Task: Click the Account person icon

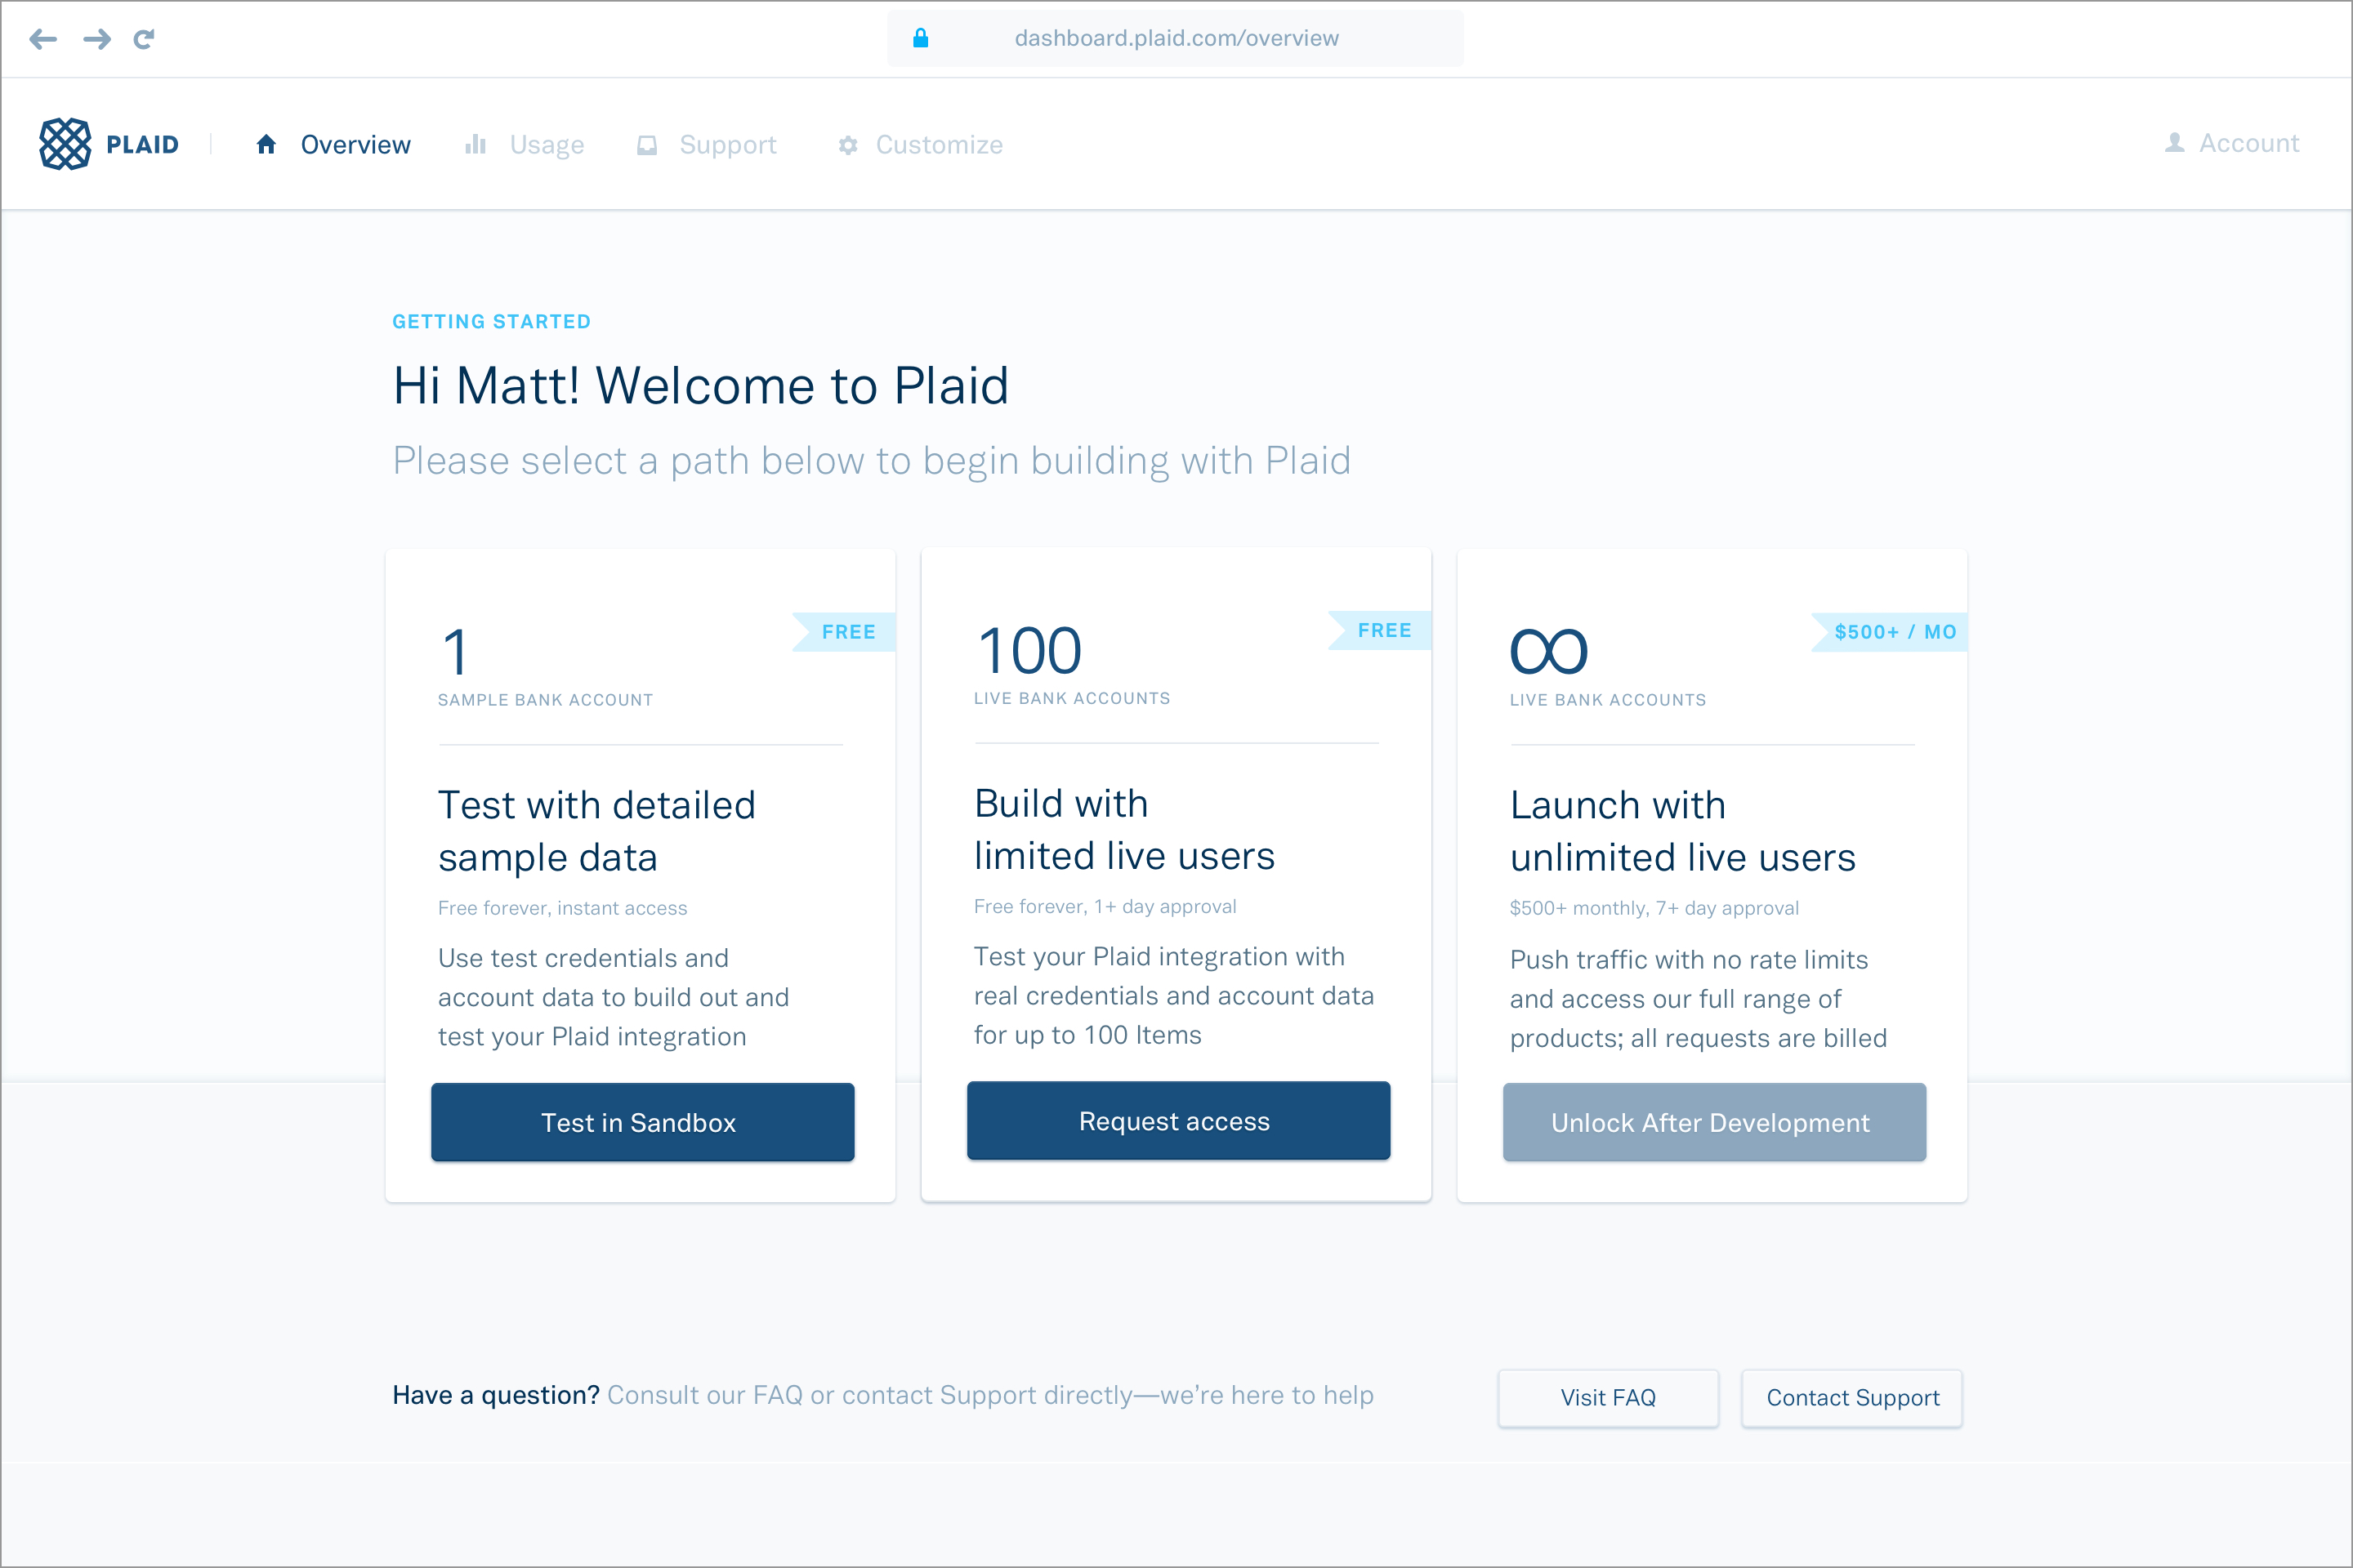Action: coord(2174,143)
